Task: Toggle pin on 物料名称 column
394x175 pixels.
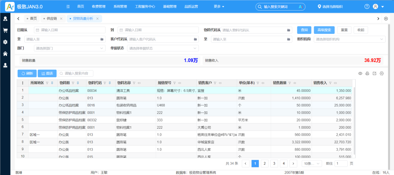Action: pos(139,83)
